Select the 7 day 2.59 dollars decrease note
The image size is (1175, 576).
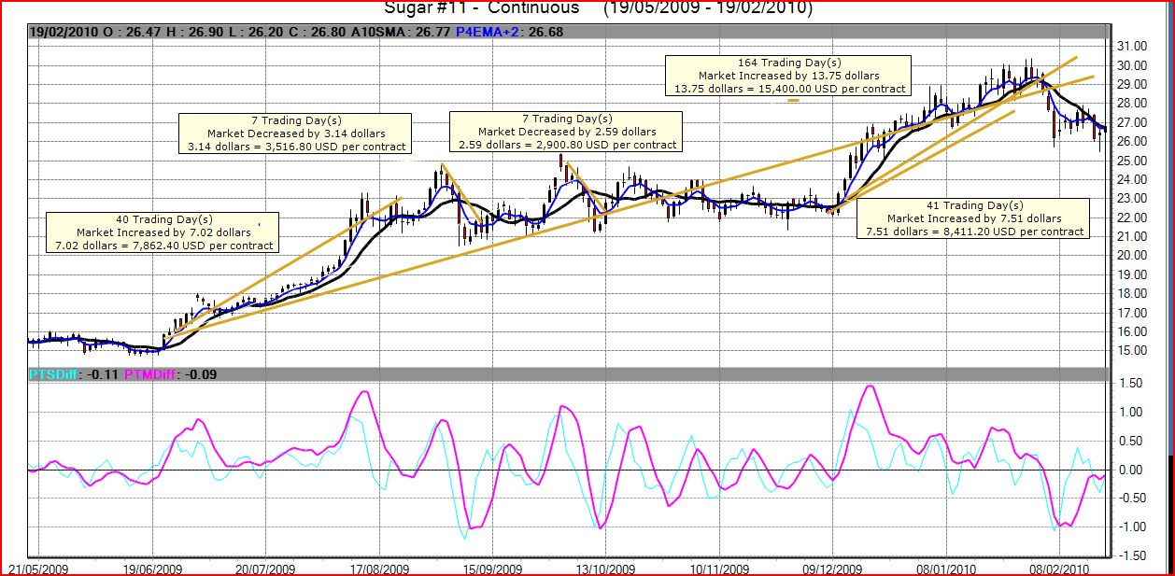coord(565,132)
